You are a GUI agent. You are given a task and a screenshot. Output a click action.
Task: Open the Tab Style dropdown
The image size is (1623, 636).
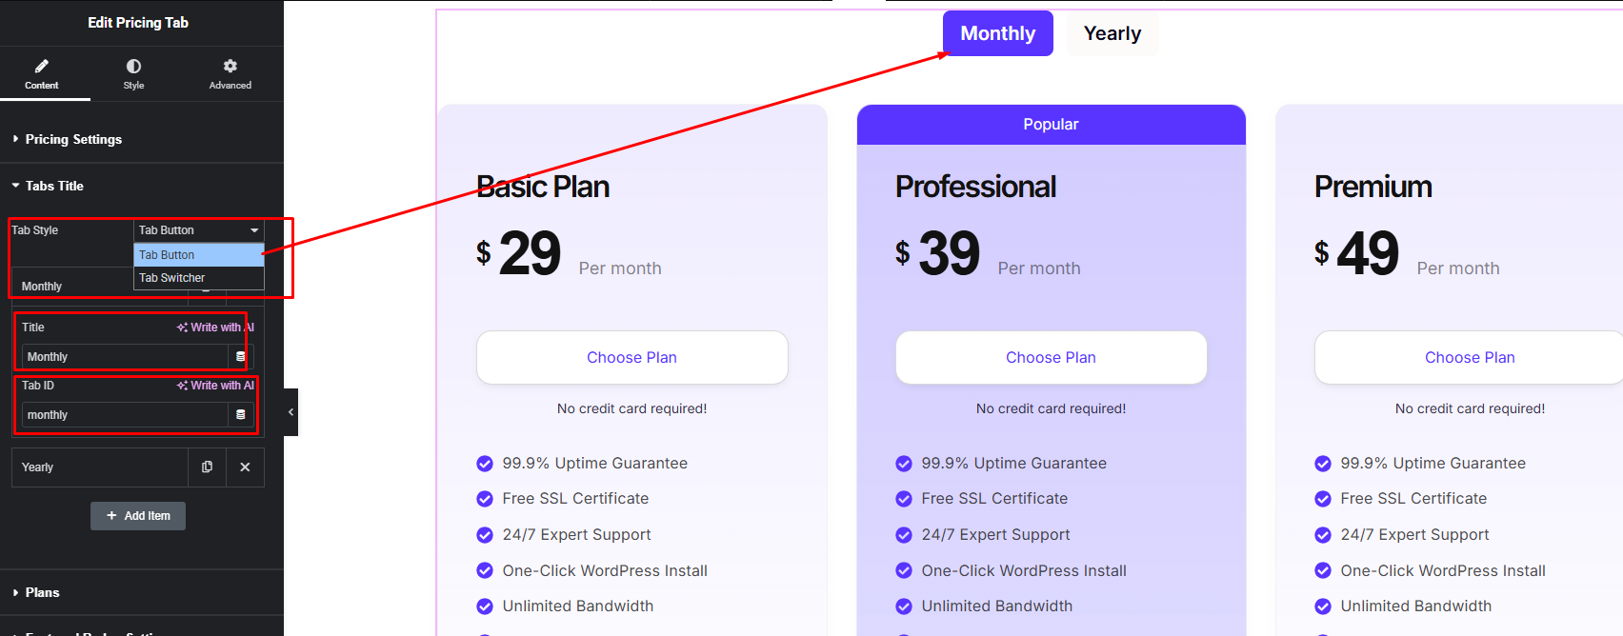[x=198, y=230]
